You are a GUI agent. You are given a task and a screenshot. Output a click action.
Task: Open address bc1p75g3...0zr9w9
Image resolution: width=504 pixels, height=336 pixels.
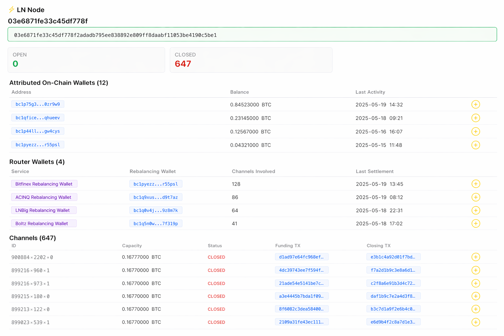tap(38, 104)
